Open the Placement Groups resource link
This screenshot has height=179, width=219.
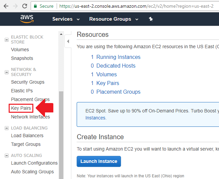point(118,92)
